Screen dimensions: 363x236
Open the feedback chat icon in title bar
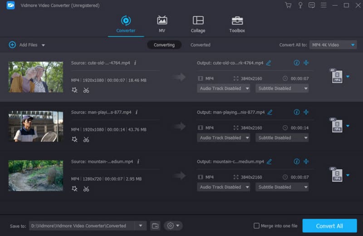(312, 5)
